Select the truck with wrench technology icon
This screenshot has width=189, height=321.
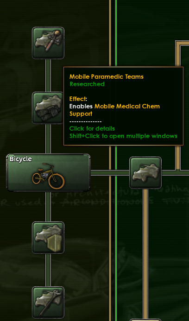(48, 302)
